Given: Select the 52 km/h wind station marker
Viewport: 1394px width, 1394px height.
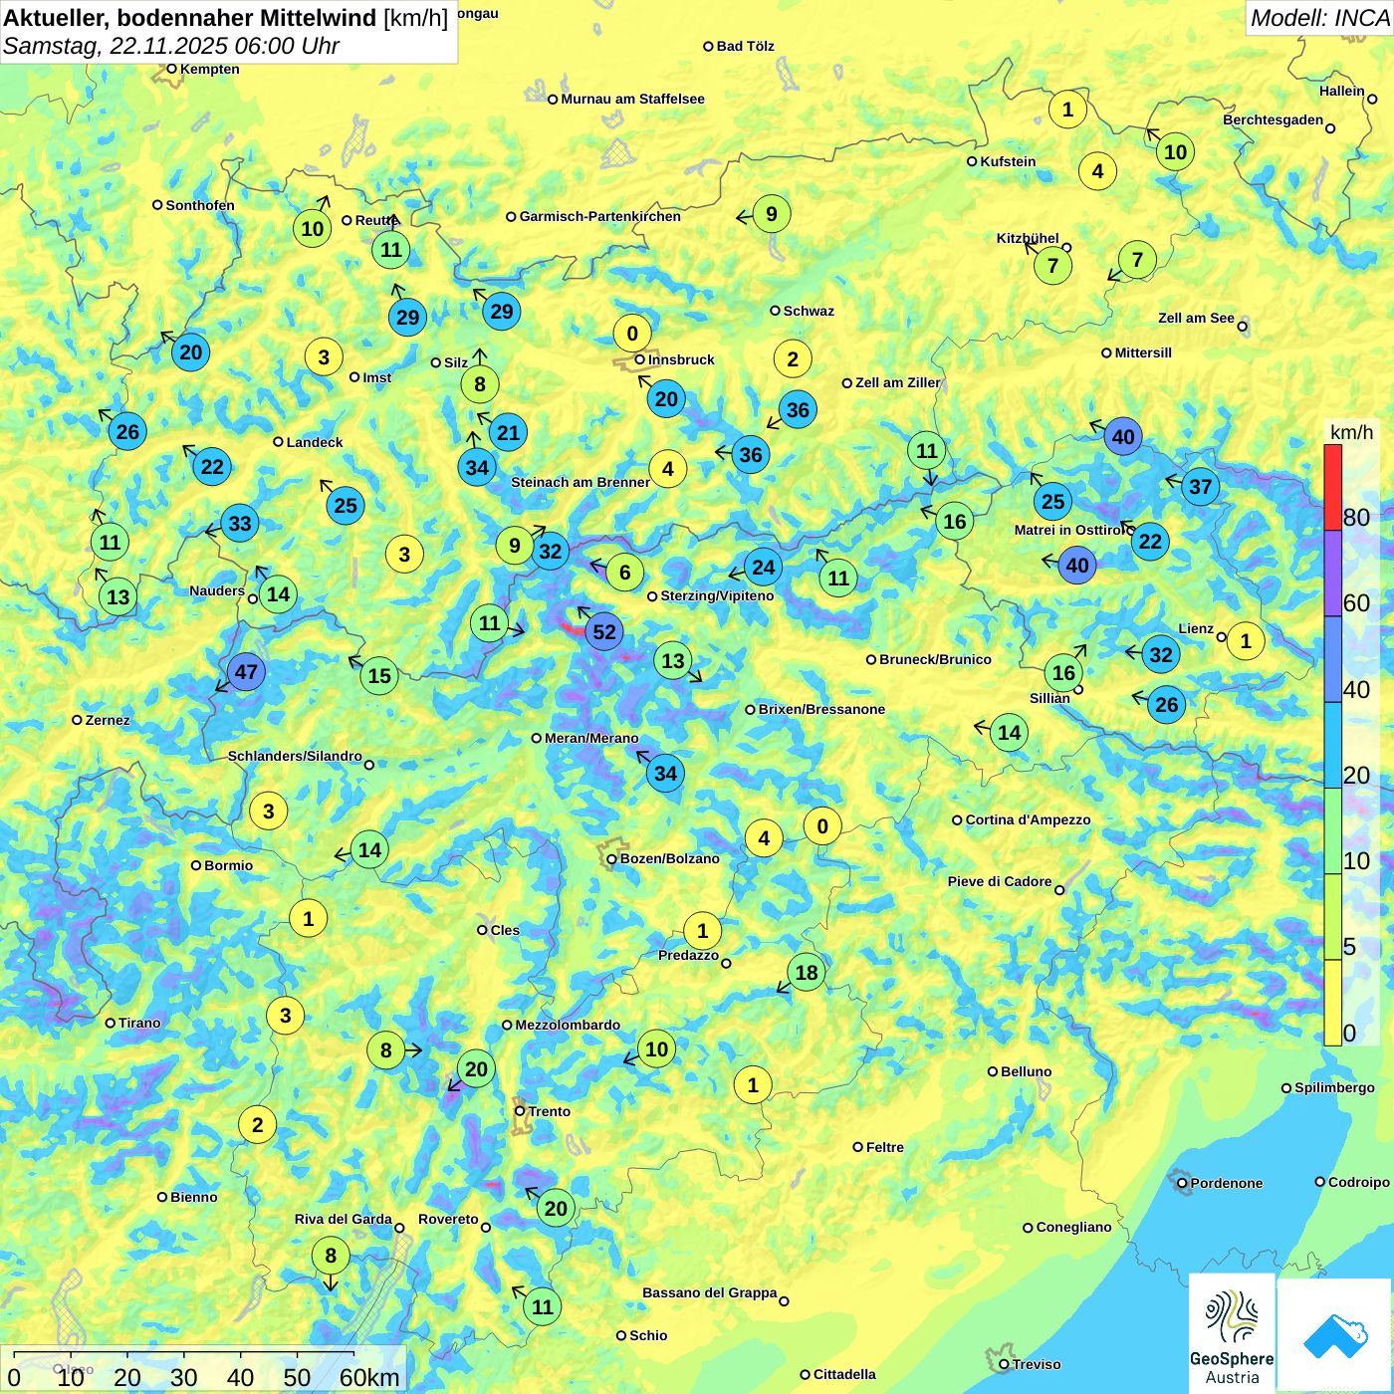Looking at the screenshot, I should click(604, 631).
